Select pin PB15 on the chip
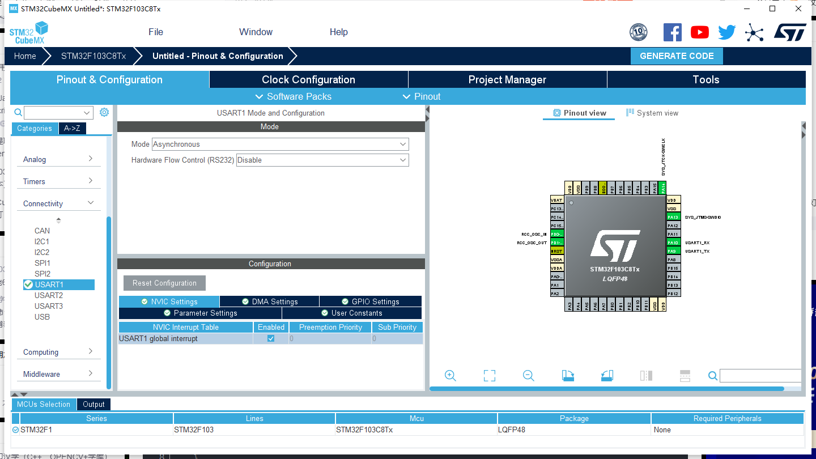Screen dimensions: 816x459 673,268
